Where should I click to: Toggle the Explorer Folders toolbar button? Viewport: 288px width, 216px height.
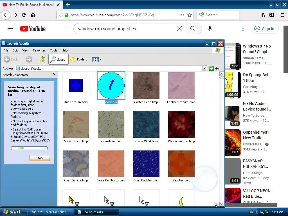(78, 59)
